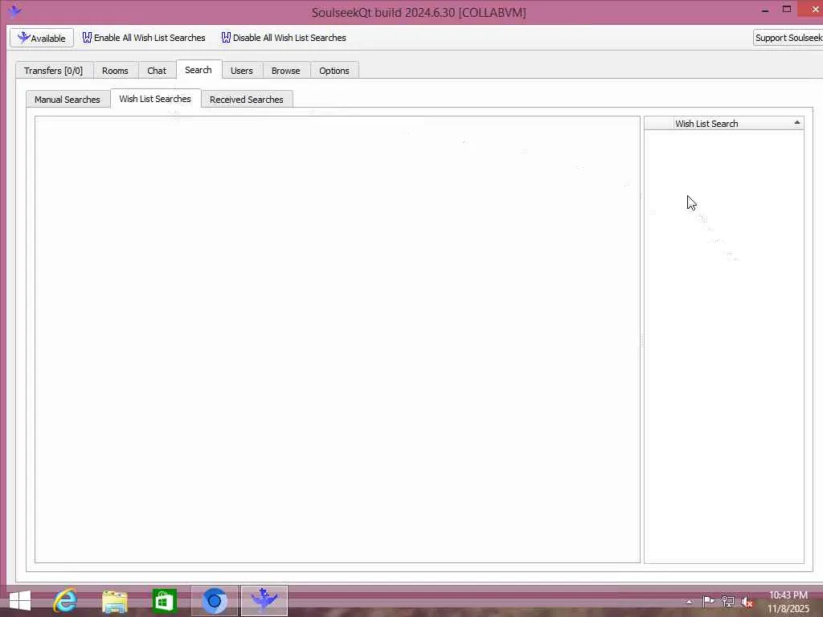Screen dimensions: 823x617
Task: Disable All Wish List Searches
Action: pyautogui.click(x=284, y=38)
